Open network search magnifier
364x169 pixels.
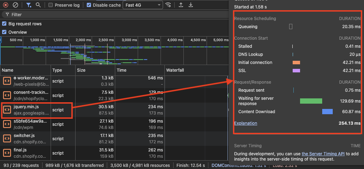(x=38, y=5)
